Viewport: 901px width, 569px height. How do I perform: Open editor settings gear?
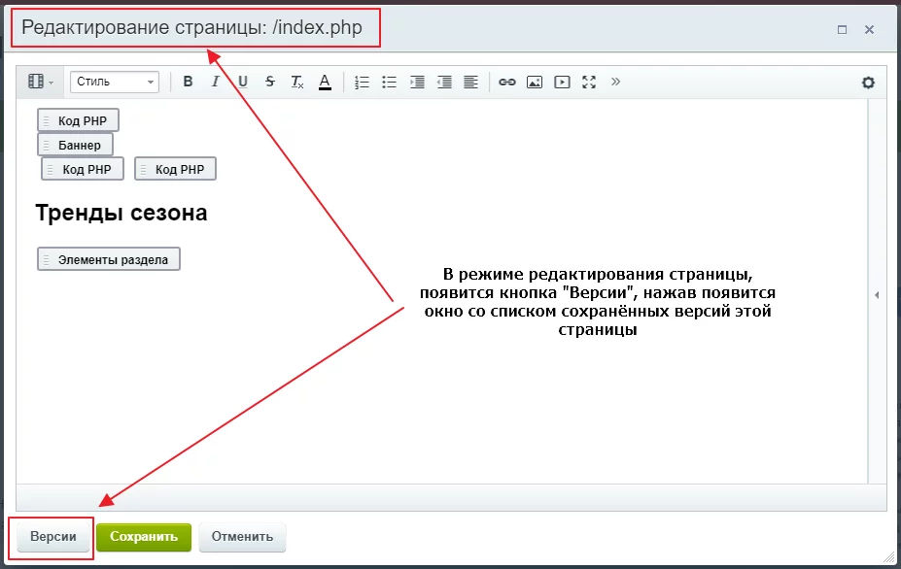[868, 83]
